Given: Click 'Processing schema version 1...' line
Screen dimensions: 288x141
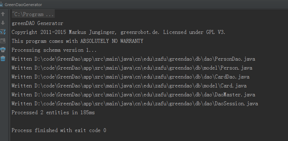Looking at the screenshot, I should click(54, 50).
